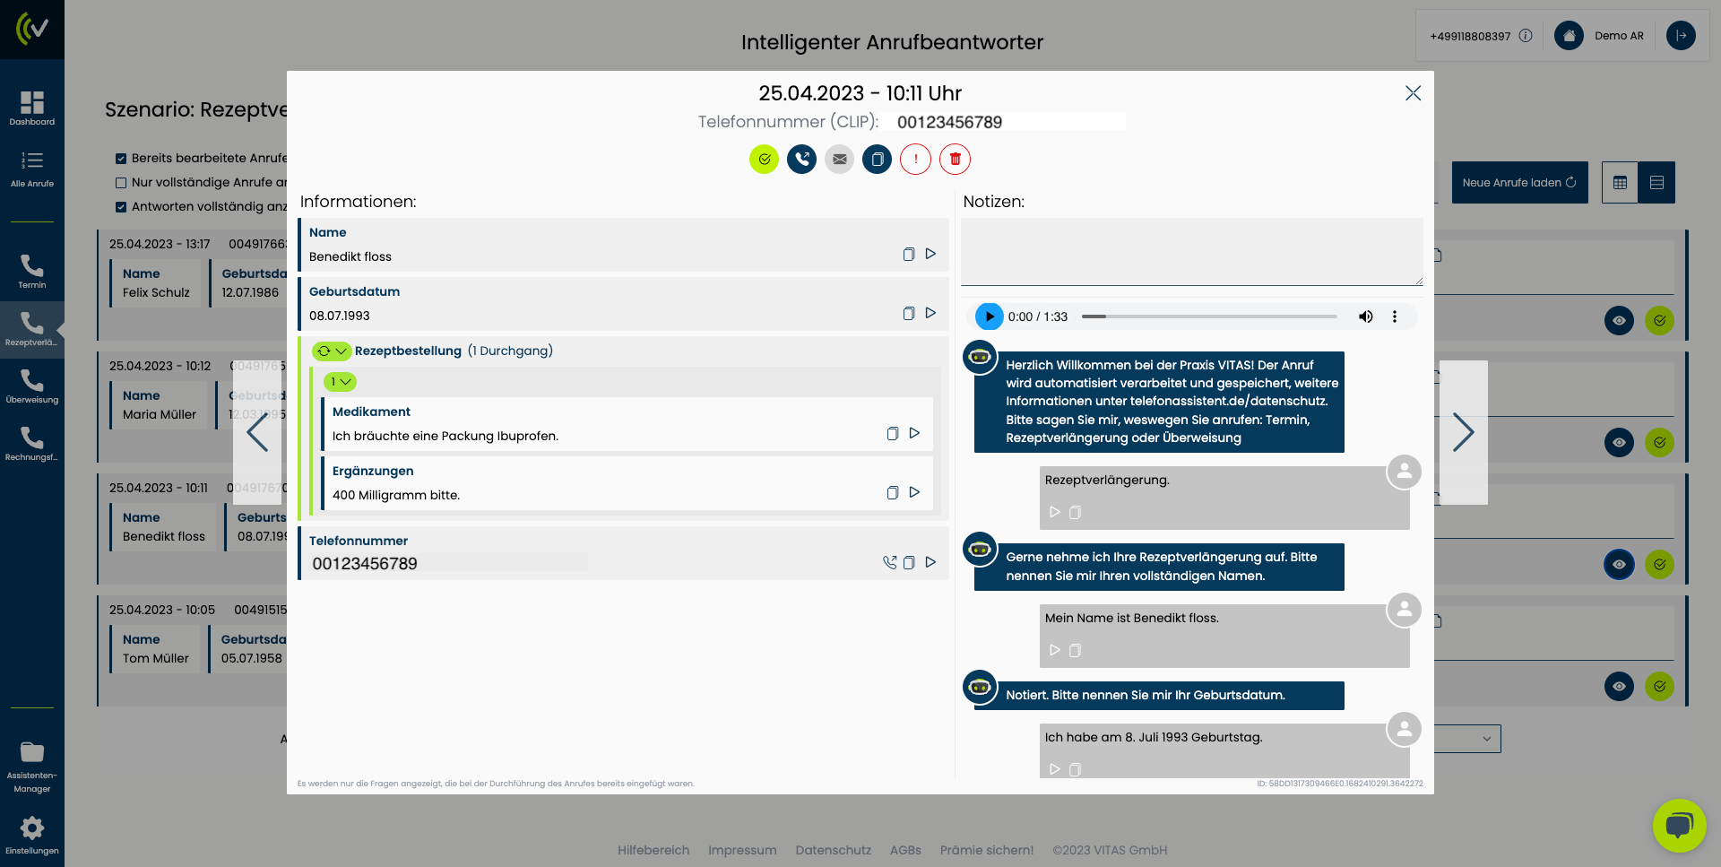Click into the Notizen text area
1721x867 pixels.
tap(1190, 252)
